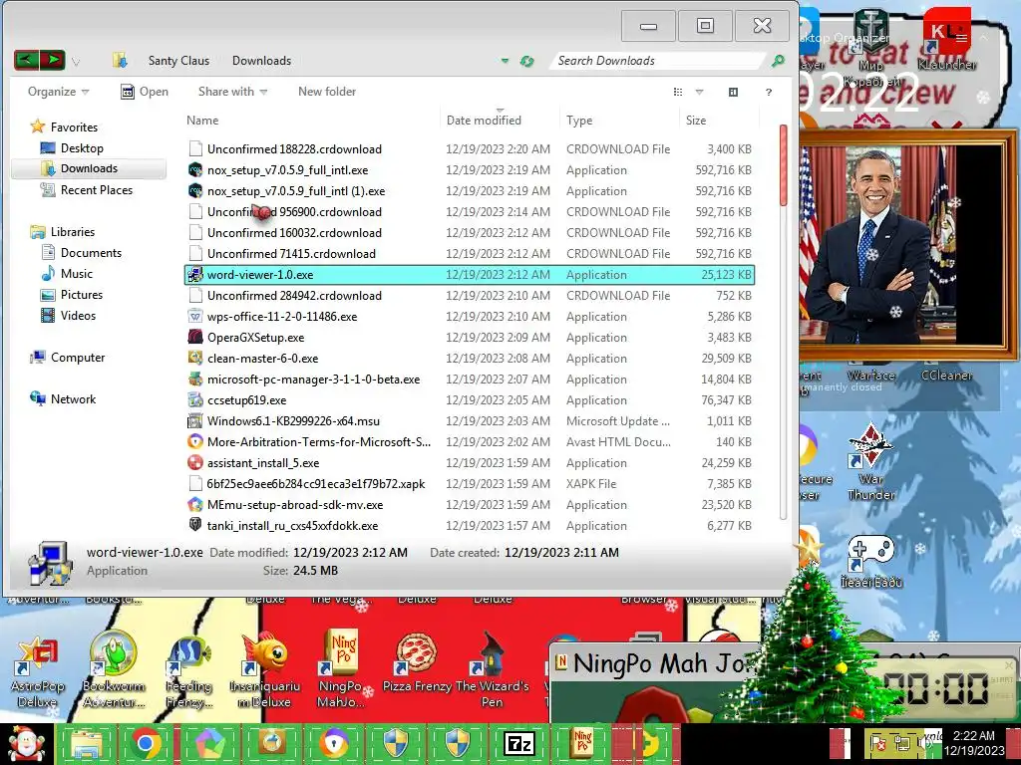The height and width of the screenshot is (765, 1021).
Task: Select Desktop in Favorites
Action: 82,148
